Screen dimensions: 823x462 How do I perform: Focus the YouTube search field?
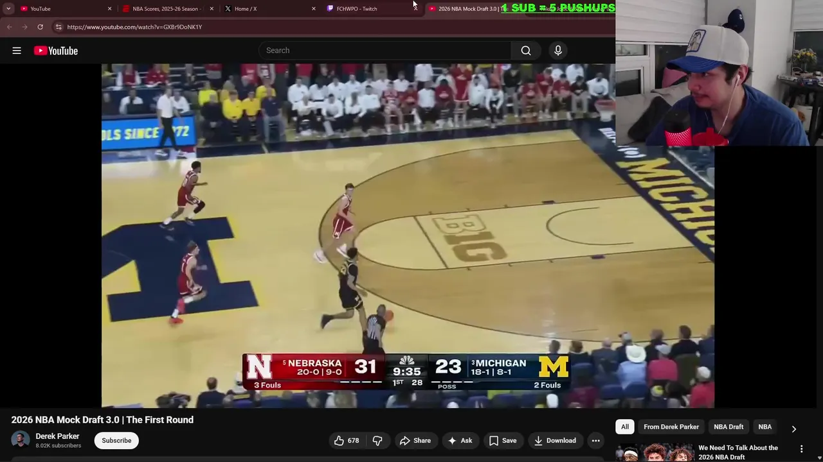pos(384,51)
